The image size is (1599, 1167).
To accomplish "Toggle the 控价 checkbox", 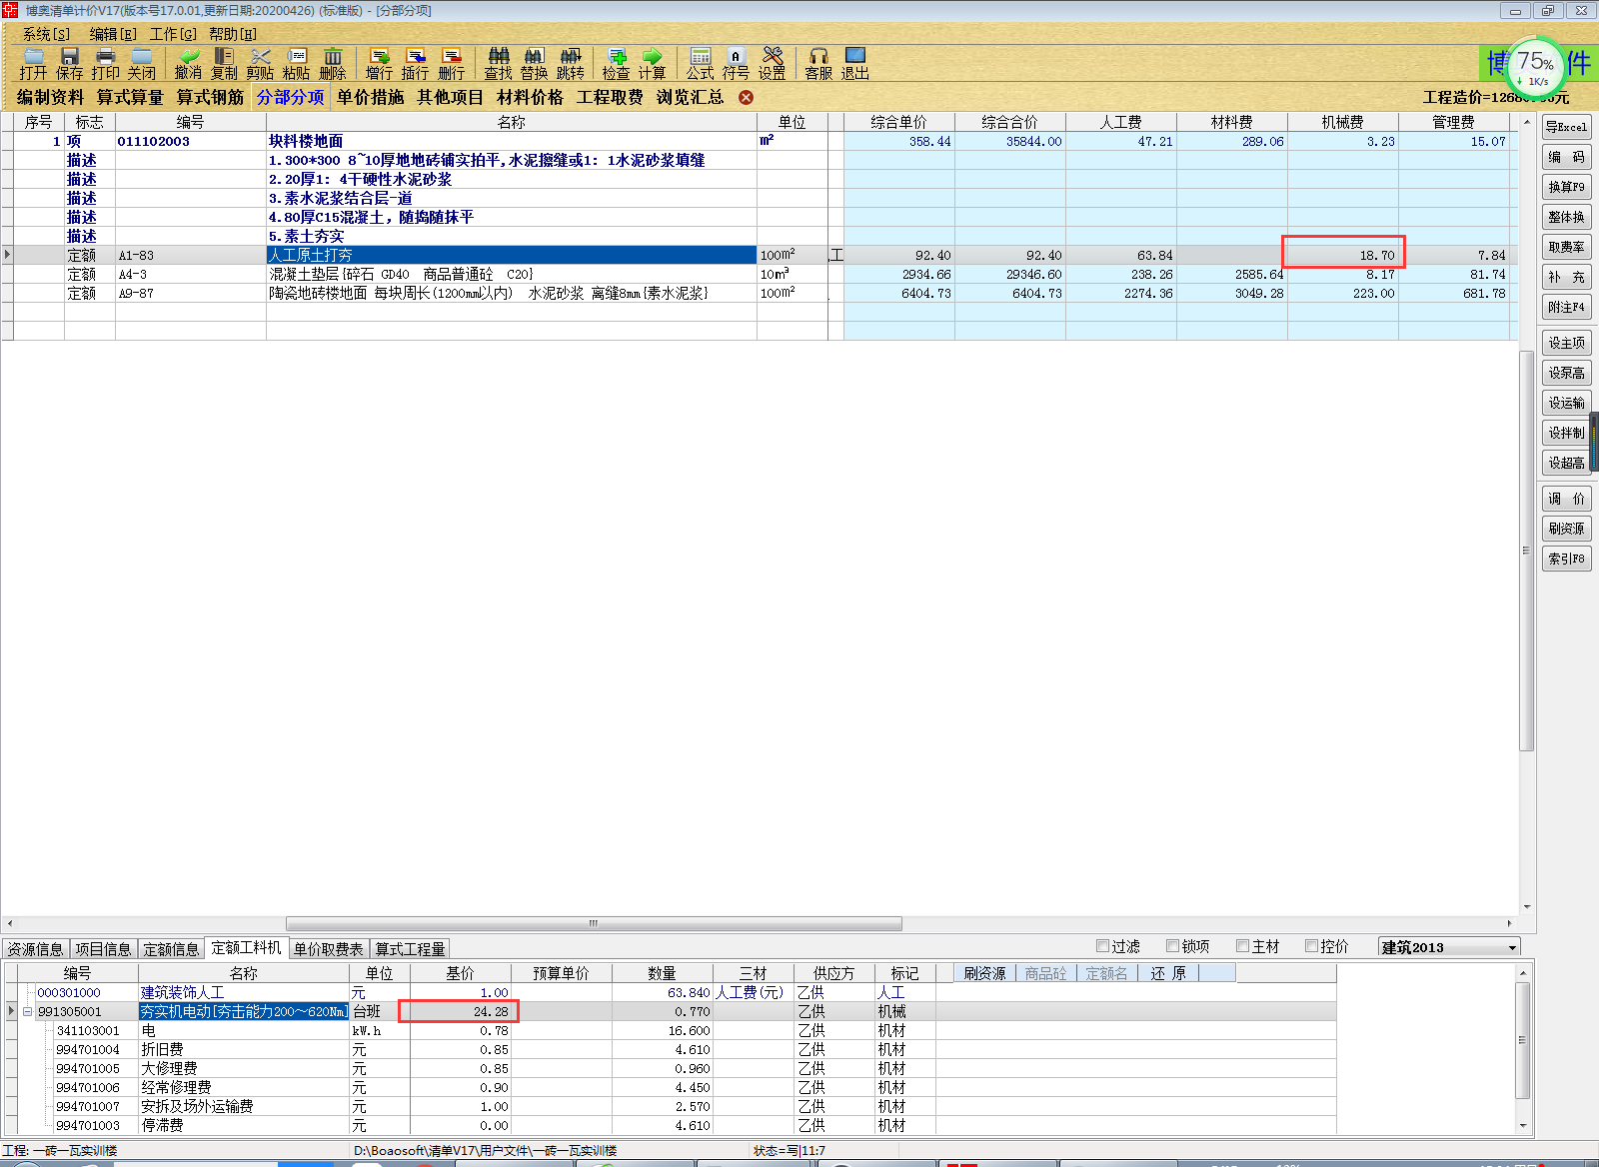I will (1312, 945).
